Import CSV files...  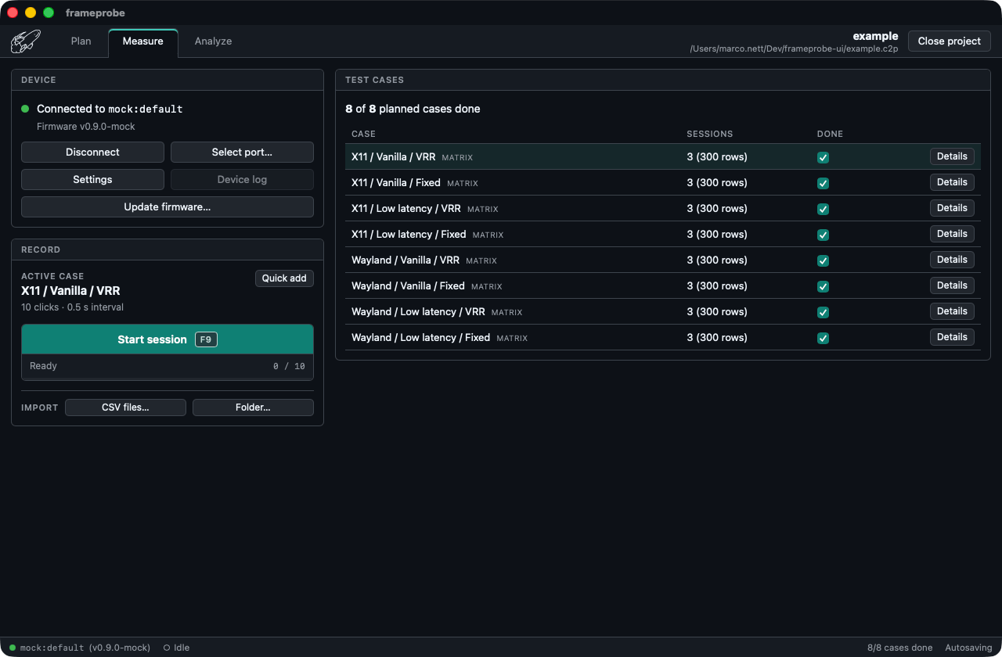pyautogui.click(x=125, y=407)
